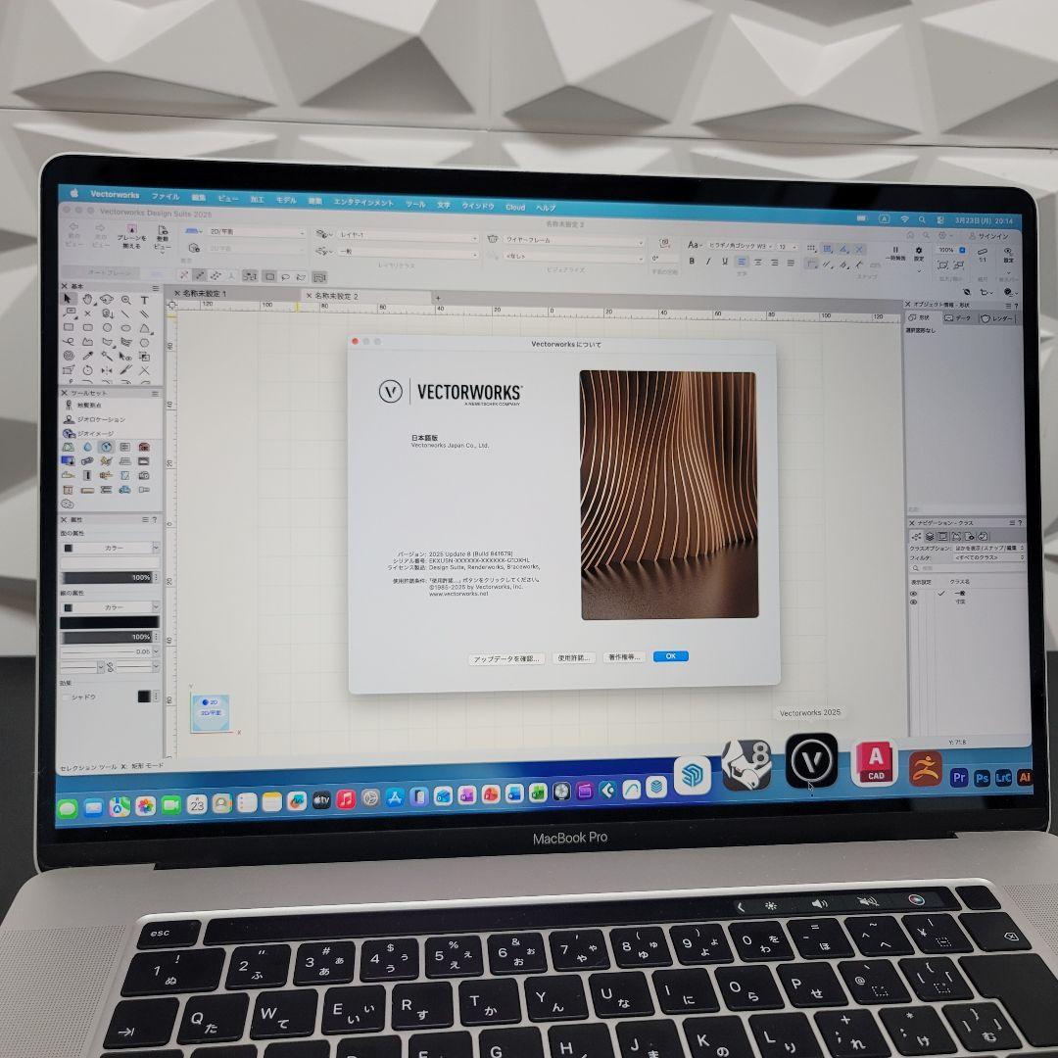Pick the Eyedropper tool
The image size is (1058, 1058).
87,356
